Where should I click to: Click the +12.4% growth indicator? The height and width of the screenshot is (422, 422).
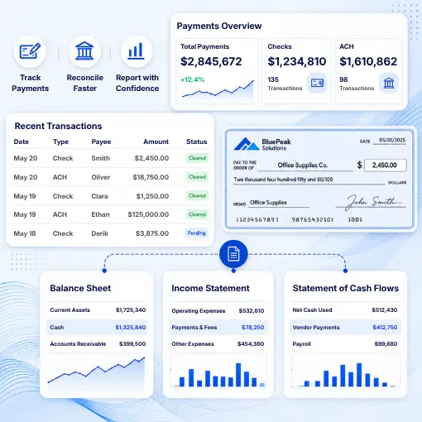[x=192, y=79]
